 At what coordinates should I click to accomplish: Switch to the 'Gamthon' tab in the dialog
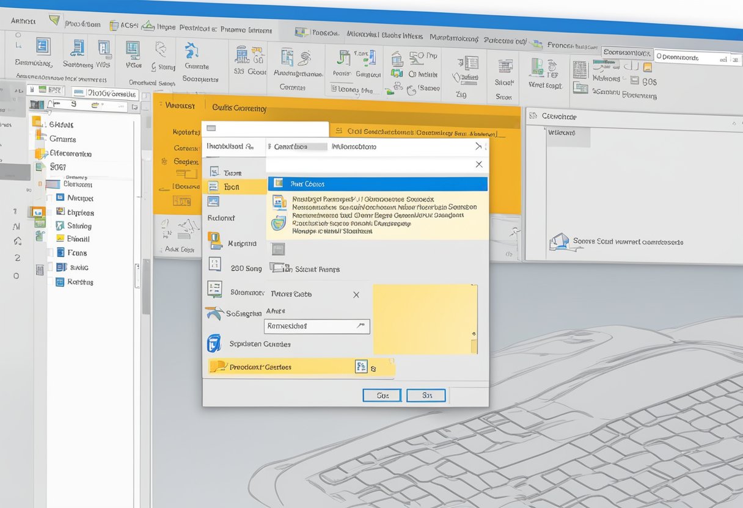click(x=290, y=147)
